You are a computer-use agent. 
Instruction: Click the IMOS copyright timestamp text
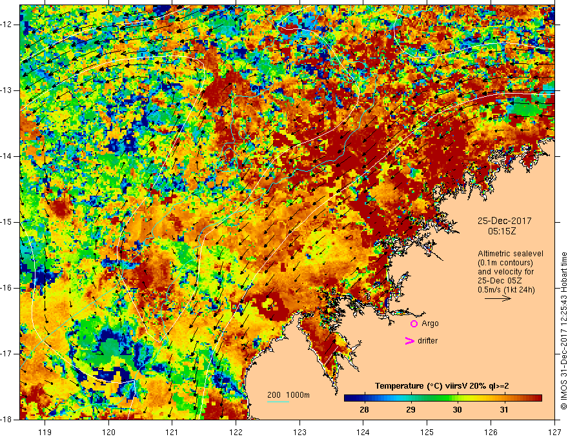pos(563,331)
